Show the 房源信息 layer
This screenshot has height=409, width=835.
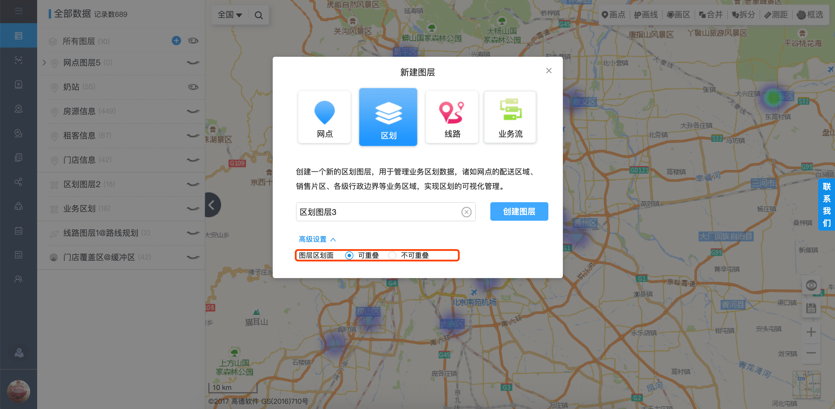[193, 111]
